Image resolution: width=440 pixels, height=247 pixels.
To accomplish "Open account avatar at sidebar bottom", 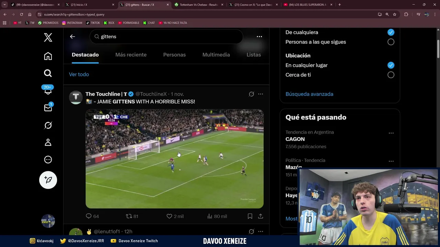I will tap(48, 221).
